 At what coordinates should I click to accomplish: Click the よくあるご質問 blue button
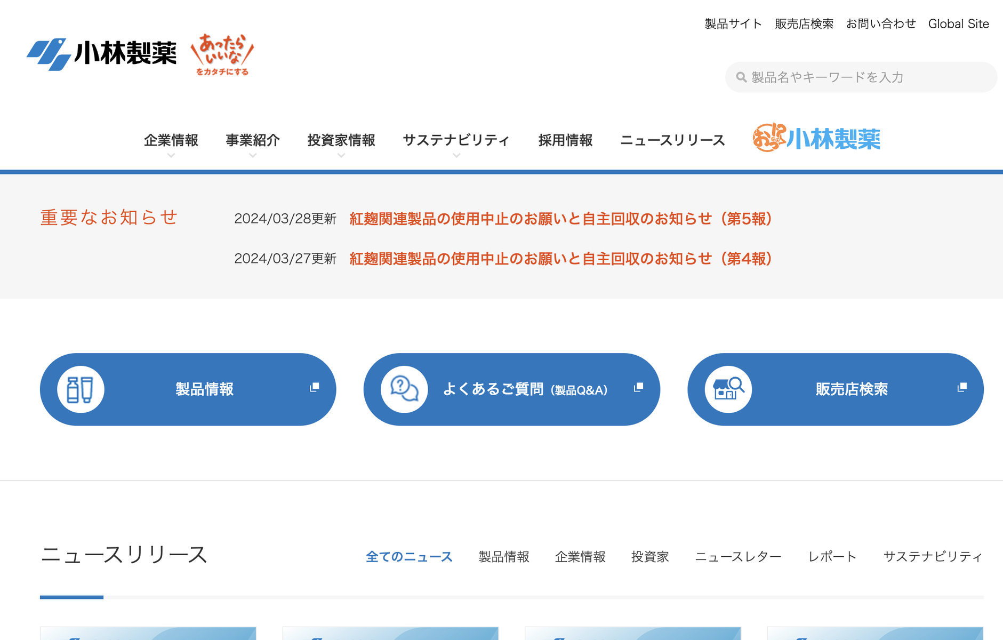click(512, 389)
